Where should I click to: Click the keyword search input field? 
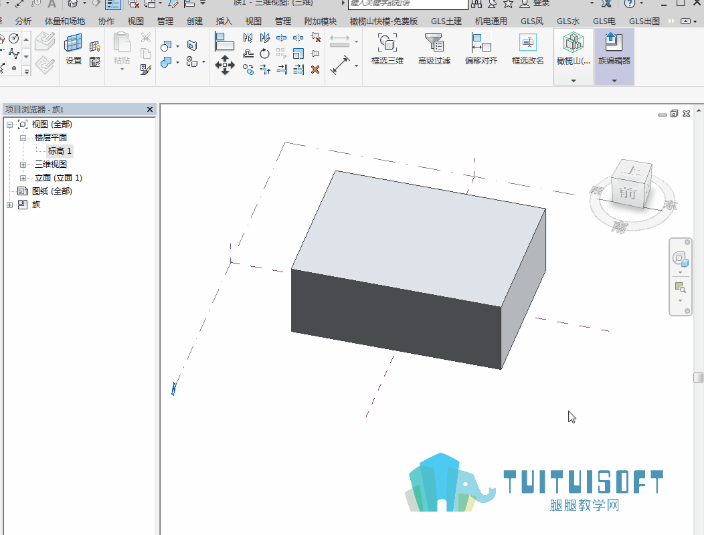click(408, 4)
